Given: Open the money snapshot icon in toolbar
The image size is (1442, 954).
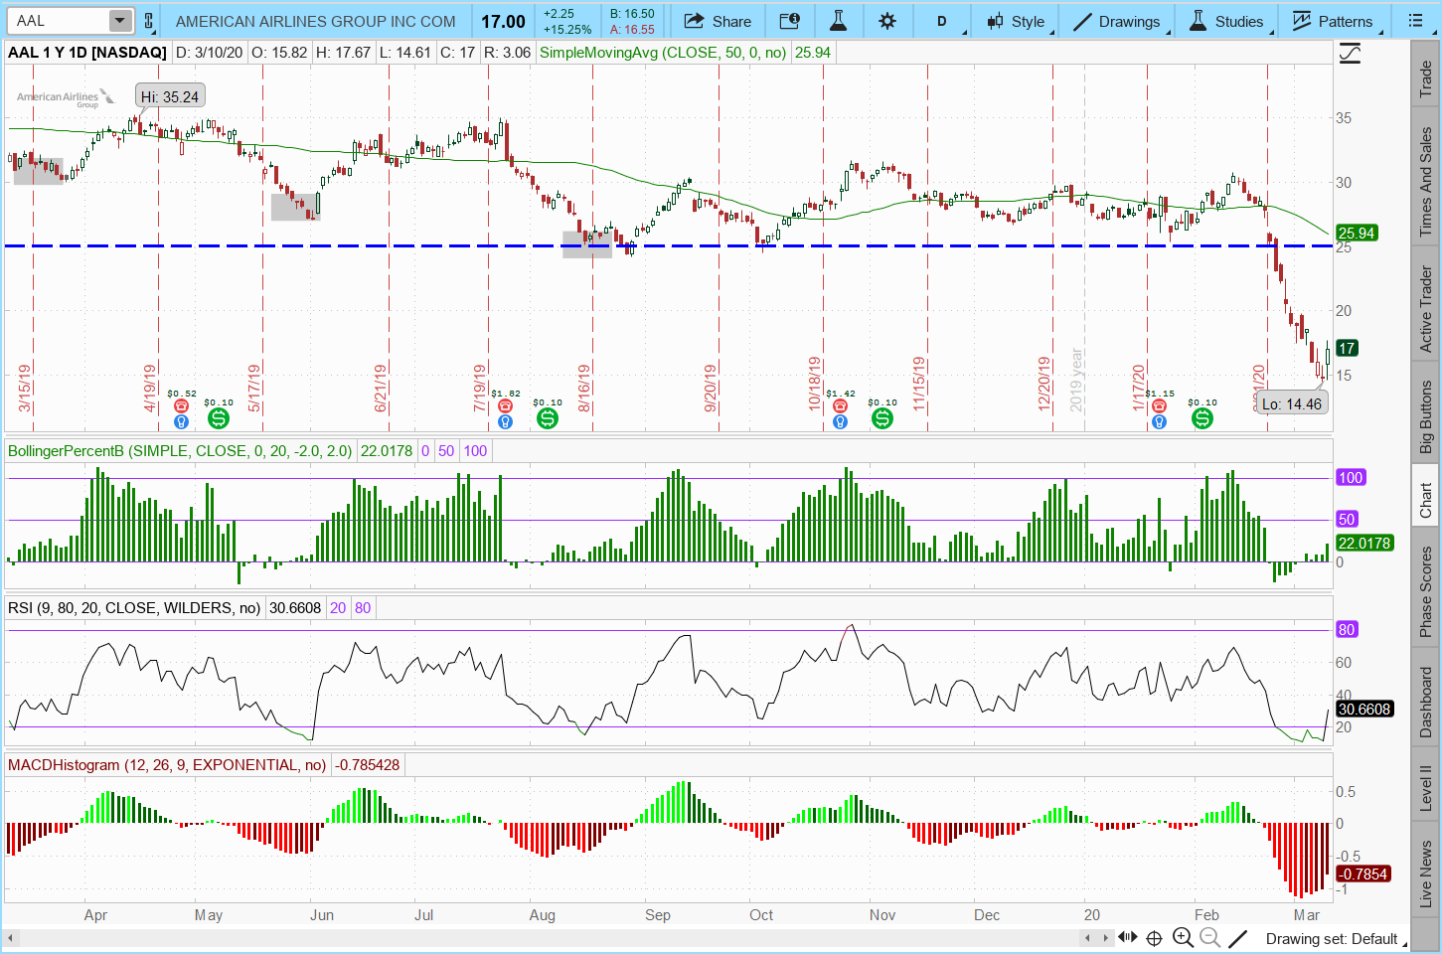Looking at the screenshot, I should point(789,21).
